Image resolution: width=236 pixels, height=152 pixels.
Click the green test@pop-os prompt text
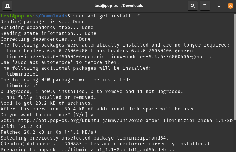[17, 16]
